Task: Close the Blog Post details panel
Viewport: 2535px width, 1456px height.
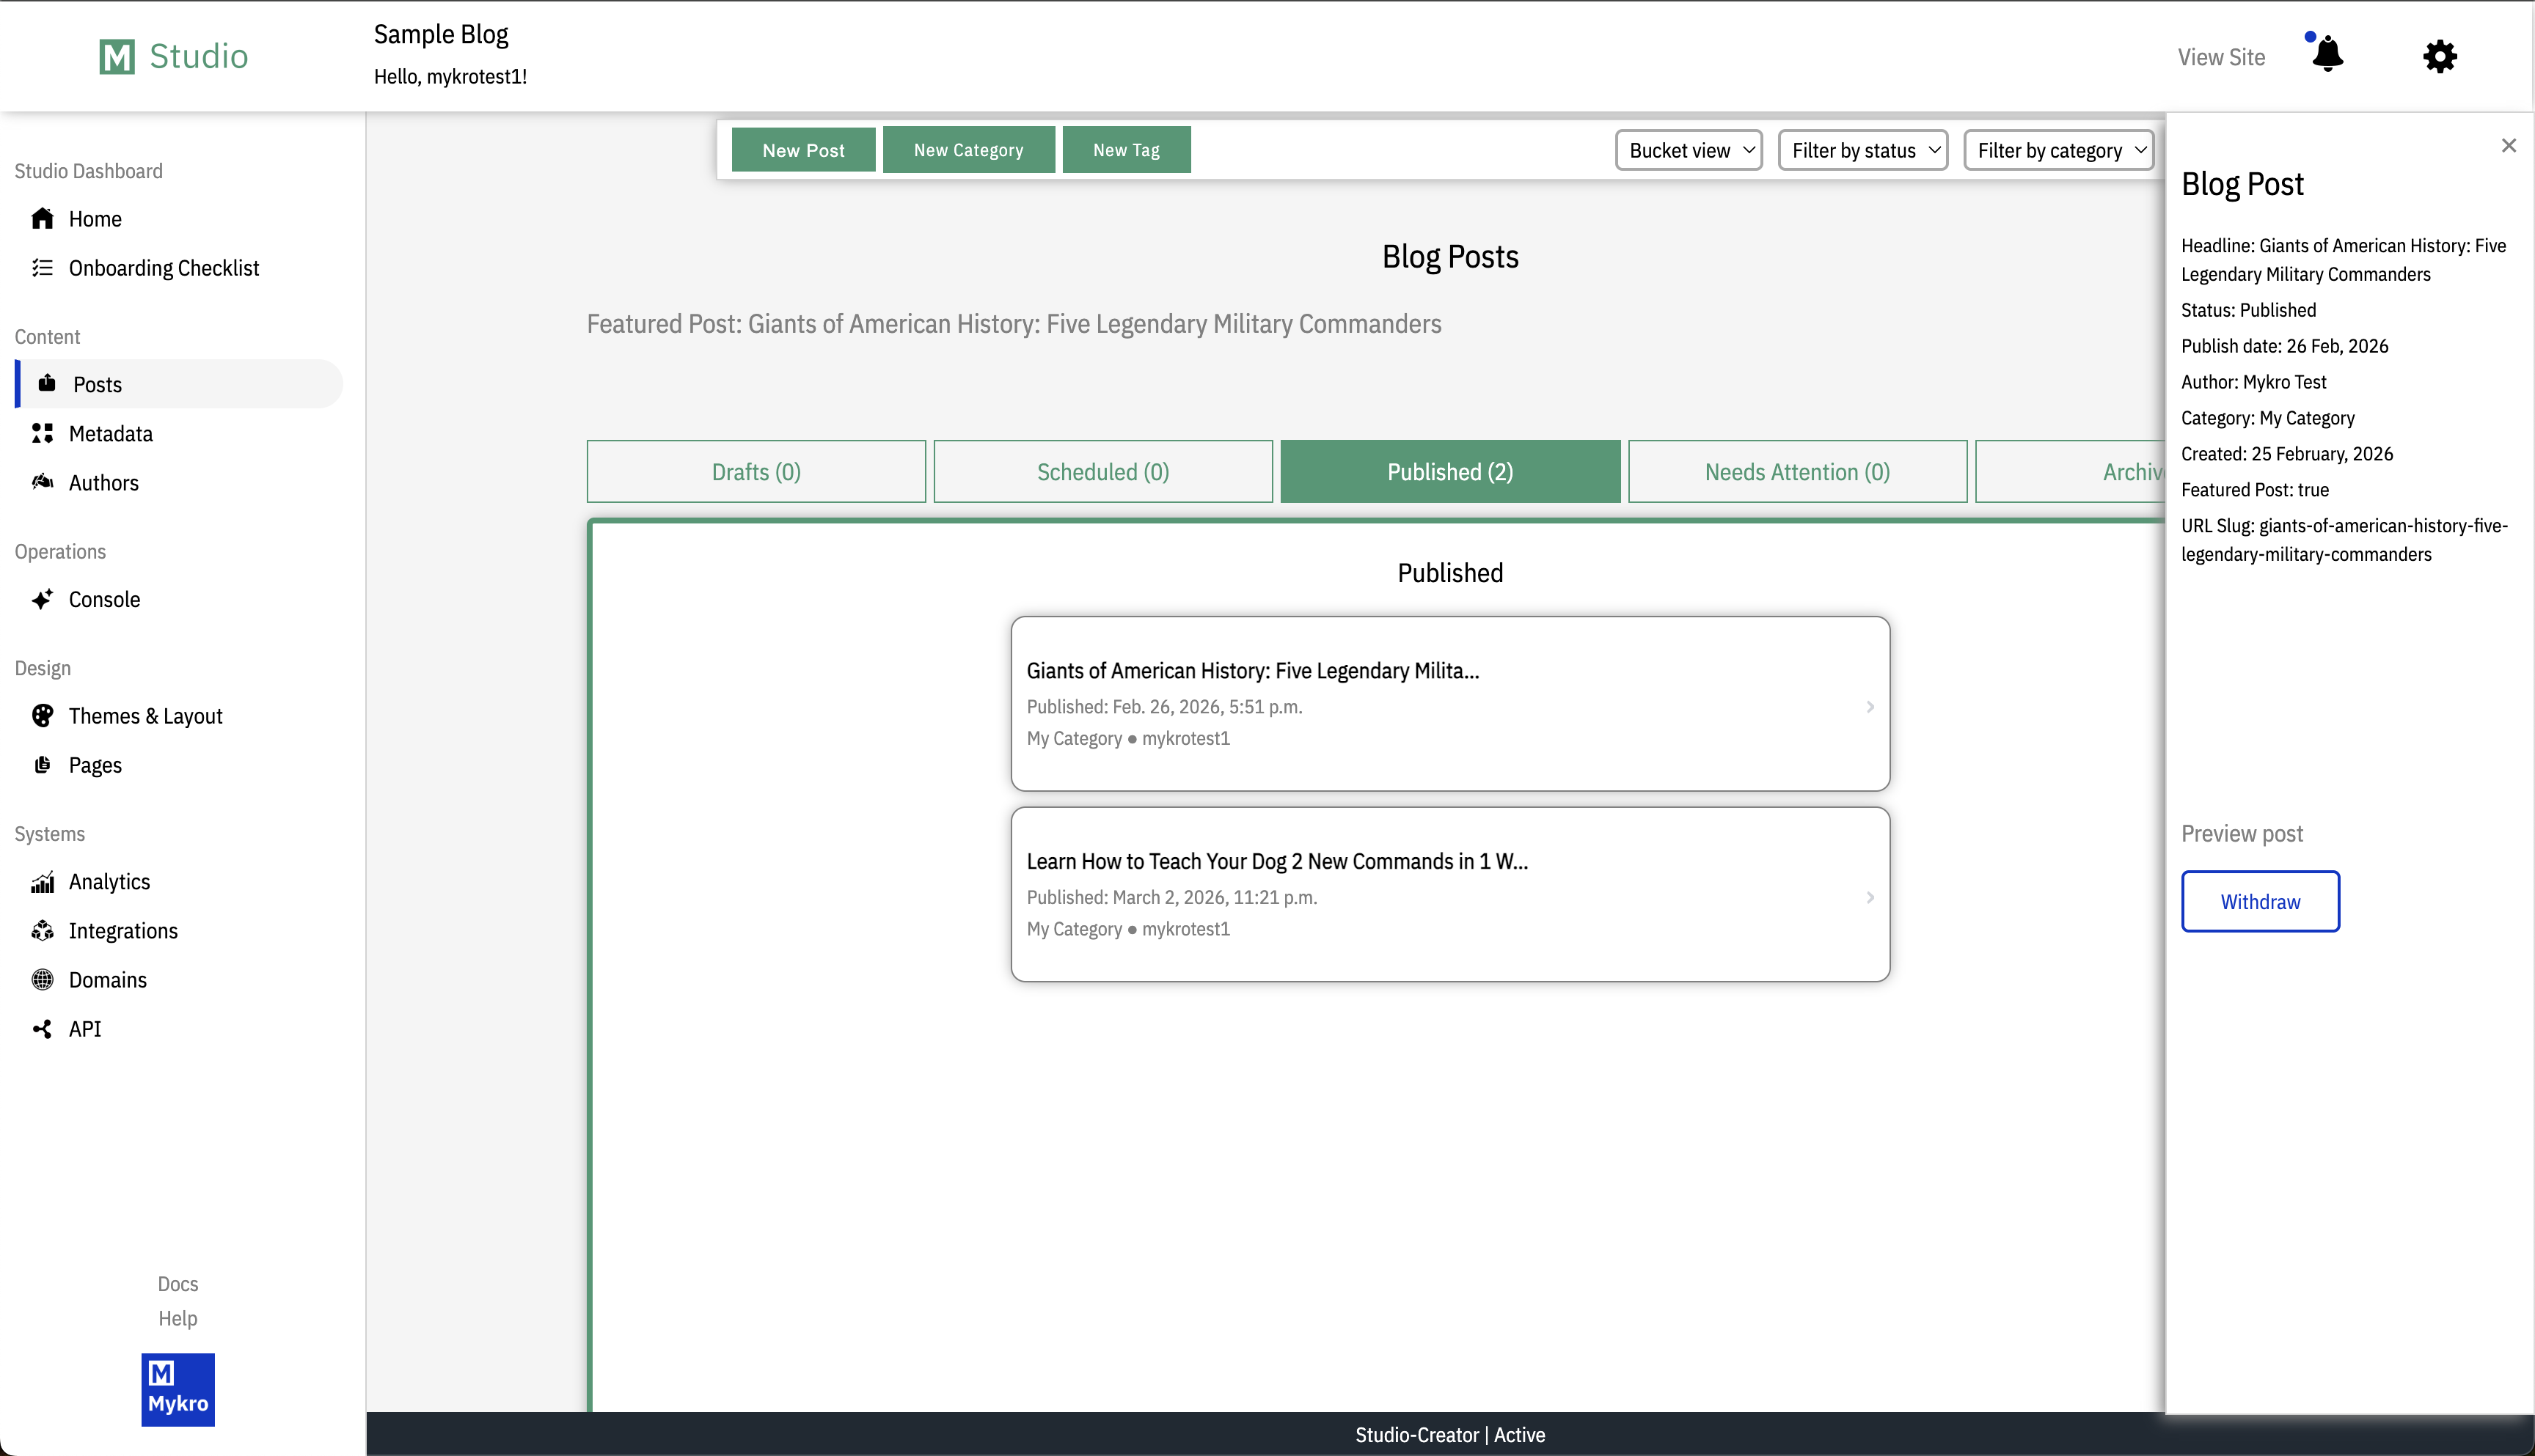Action: click(2507, 146)
